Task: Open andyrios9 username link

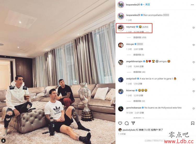Action: tap(131, 79)
